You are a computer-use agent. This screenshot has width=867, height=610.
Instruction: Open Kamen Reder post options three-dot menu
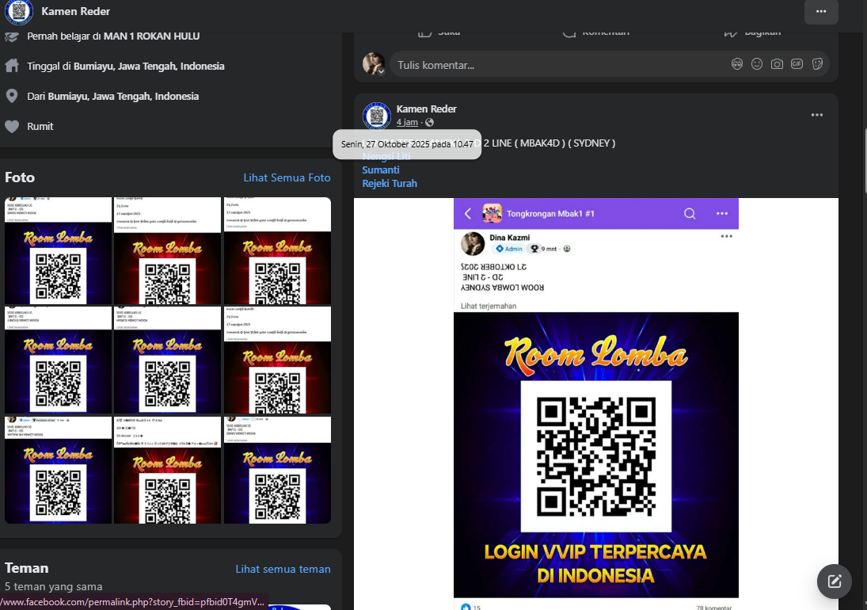coord(816,115)
